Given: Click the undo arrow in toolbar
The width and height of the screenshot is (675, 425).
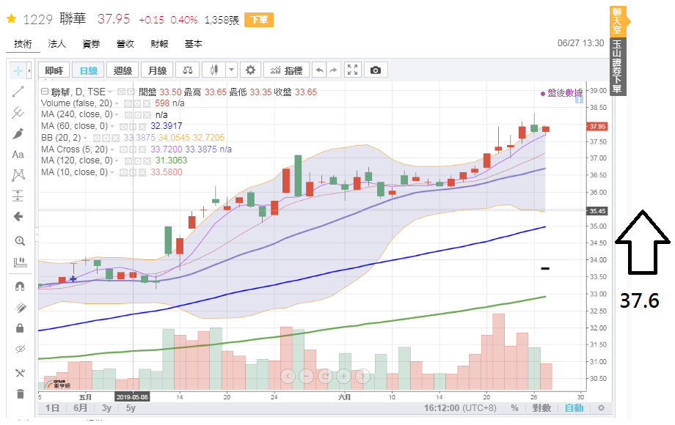Looking at the screenshot, I should (319, 70).
